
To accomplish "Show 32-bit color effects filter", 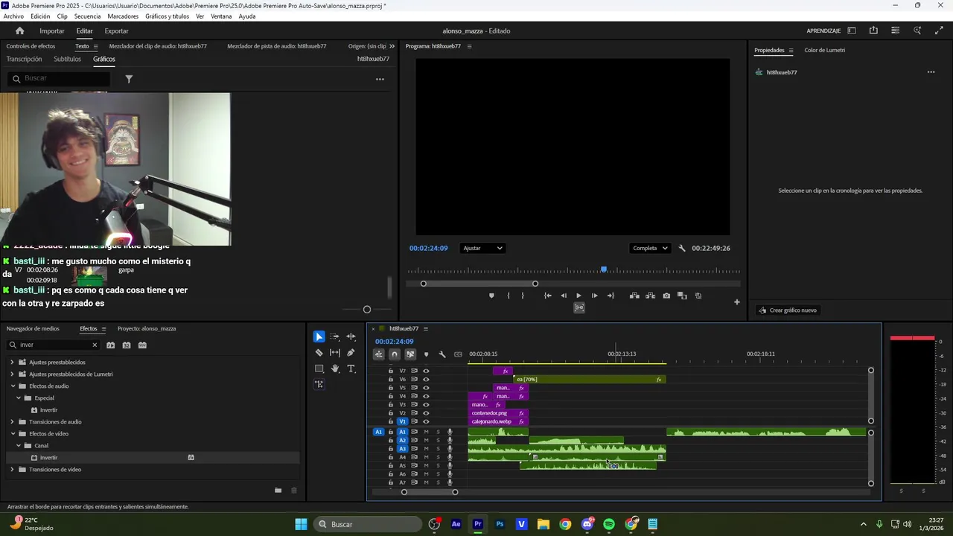I will click(x=127, y=345).
